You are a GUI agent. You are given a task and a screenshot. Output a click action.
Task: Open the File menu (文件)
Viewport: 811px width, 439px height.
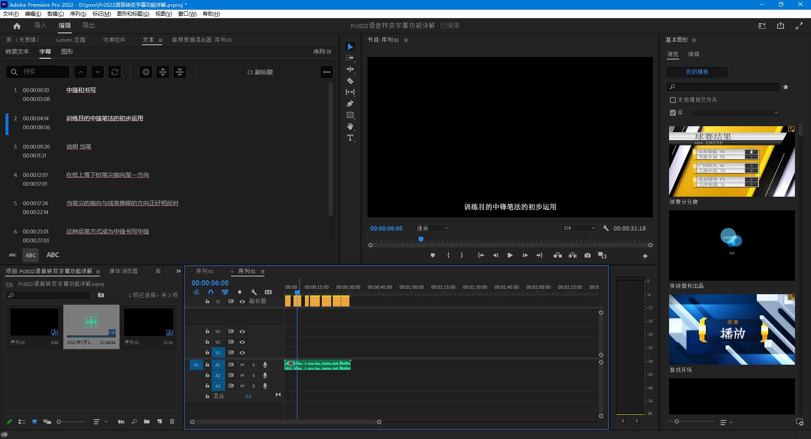[11, 14]
